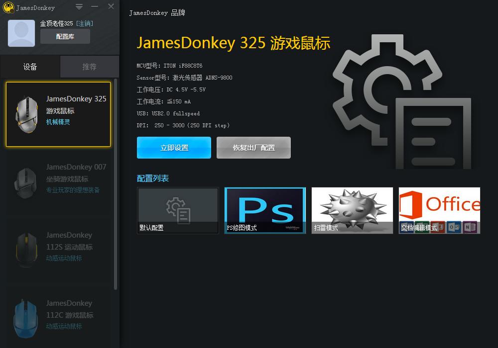Open the 文档编辑模式 profile thumbnail
Screen dimensions: 498x348
pyautogui.click(x=439, y=210)
